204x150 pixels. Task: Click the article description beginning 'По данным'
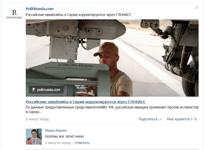point(112,110)
